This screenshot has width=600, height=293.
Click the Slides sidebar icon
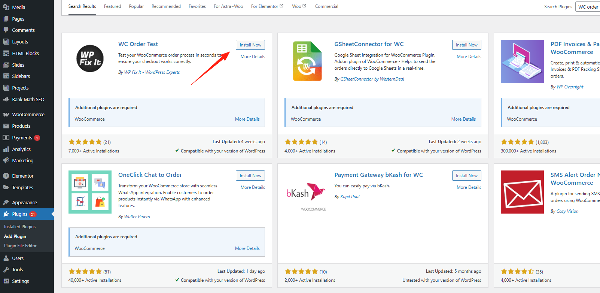point(6,65)
